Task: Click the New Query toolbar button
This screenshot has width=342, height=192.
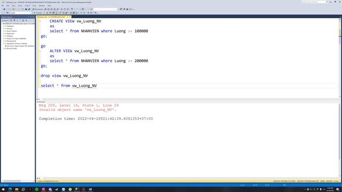Action: [x=37, y=9]
